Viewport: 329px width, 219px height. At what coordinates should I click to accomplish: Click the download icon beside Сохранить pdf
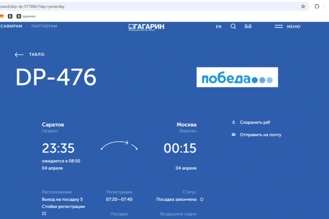[x=233, y=122]
